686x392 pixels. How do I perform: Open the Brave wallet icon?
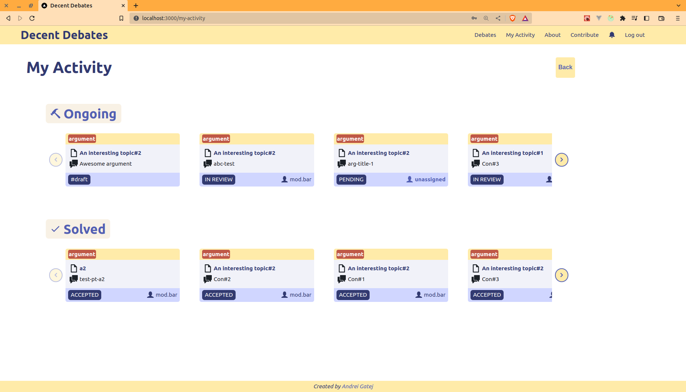[x=661, y=18]
